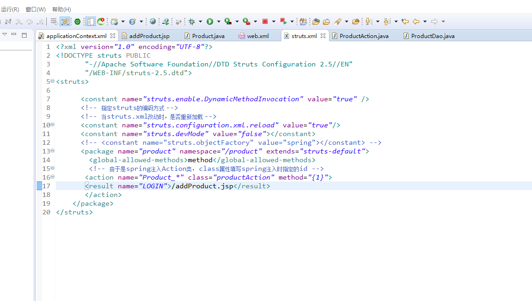
Task: Click the green Run button
Action: pos(210,22)
